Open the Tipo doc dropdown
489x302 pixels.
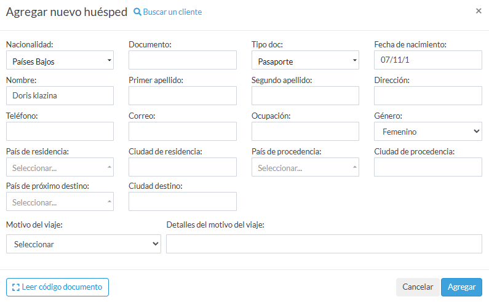pyautogui.click(x=305, y=60)
